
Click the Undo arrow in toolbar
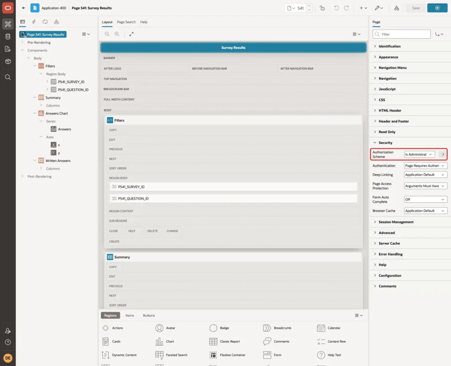click(336, 8)
